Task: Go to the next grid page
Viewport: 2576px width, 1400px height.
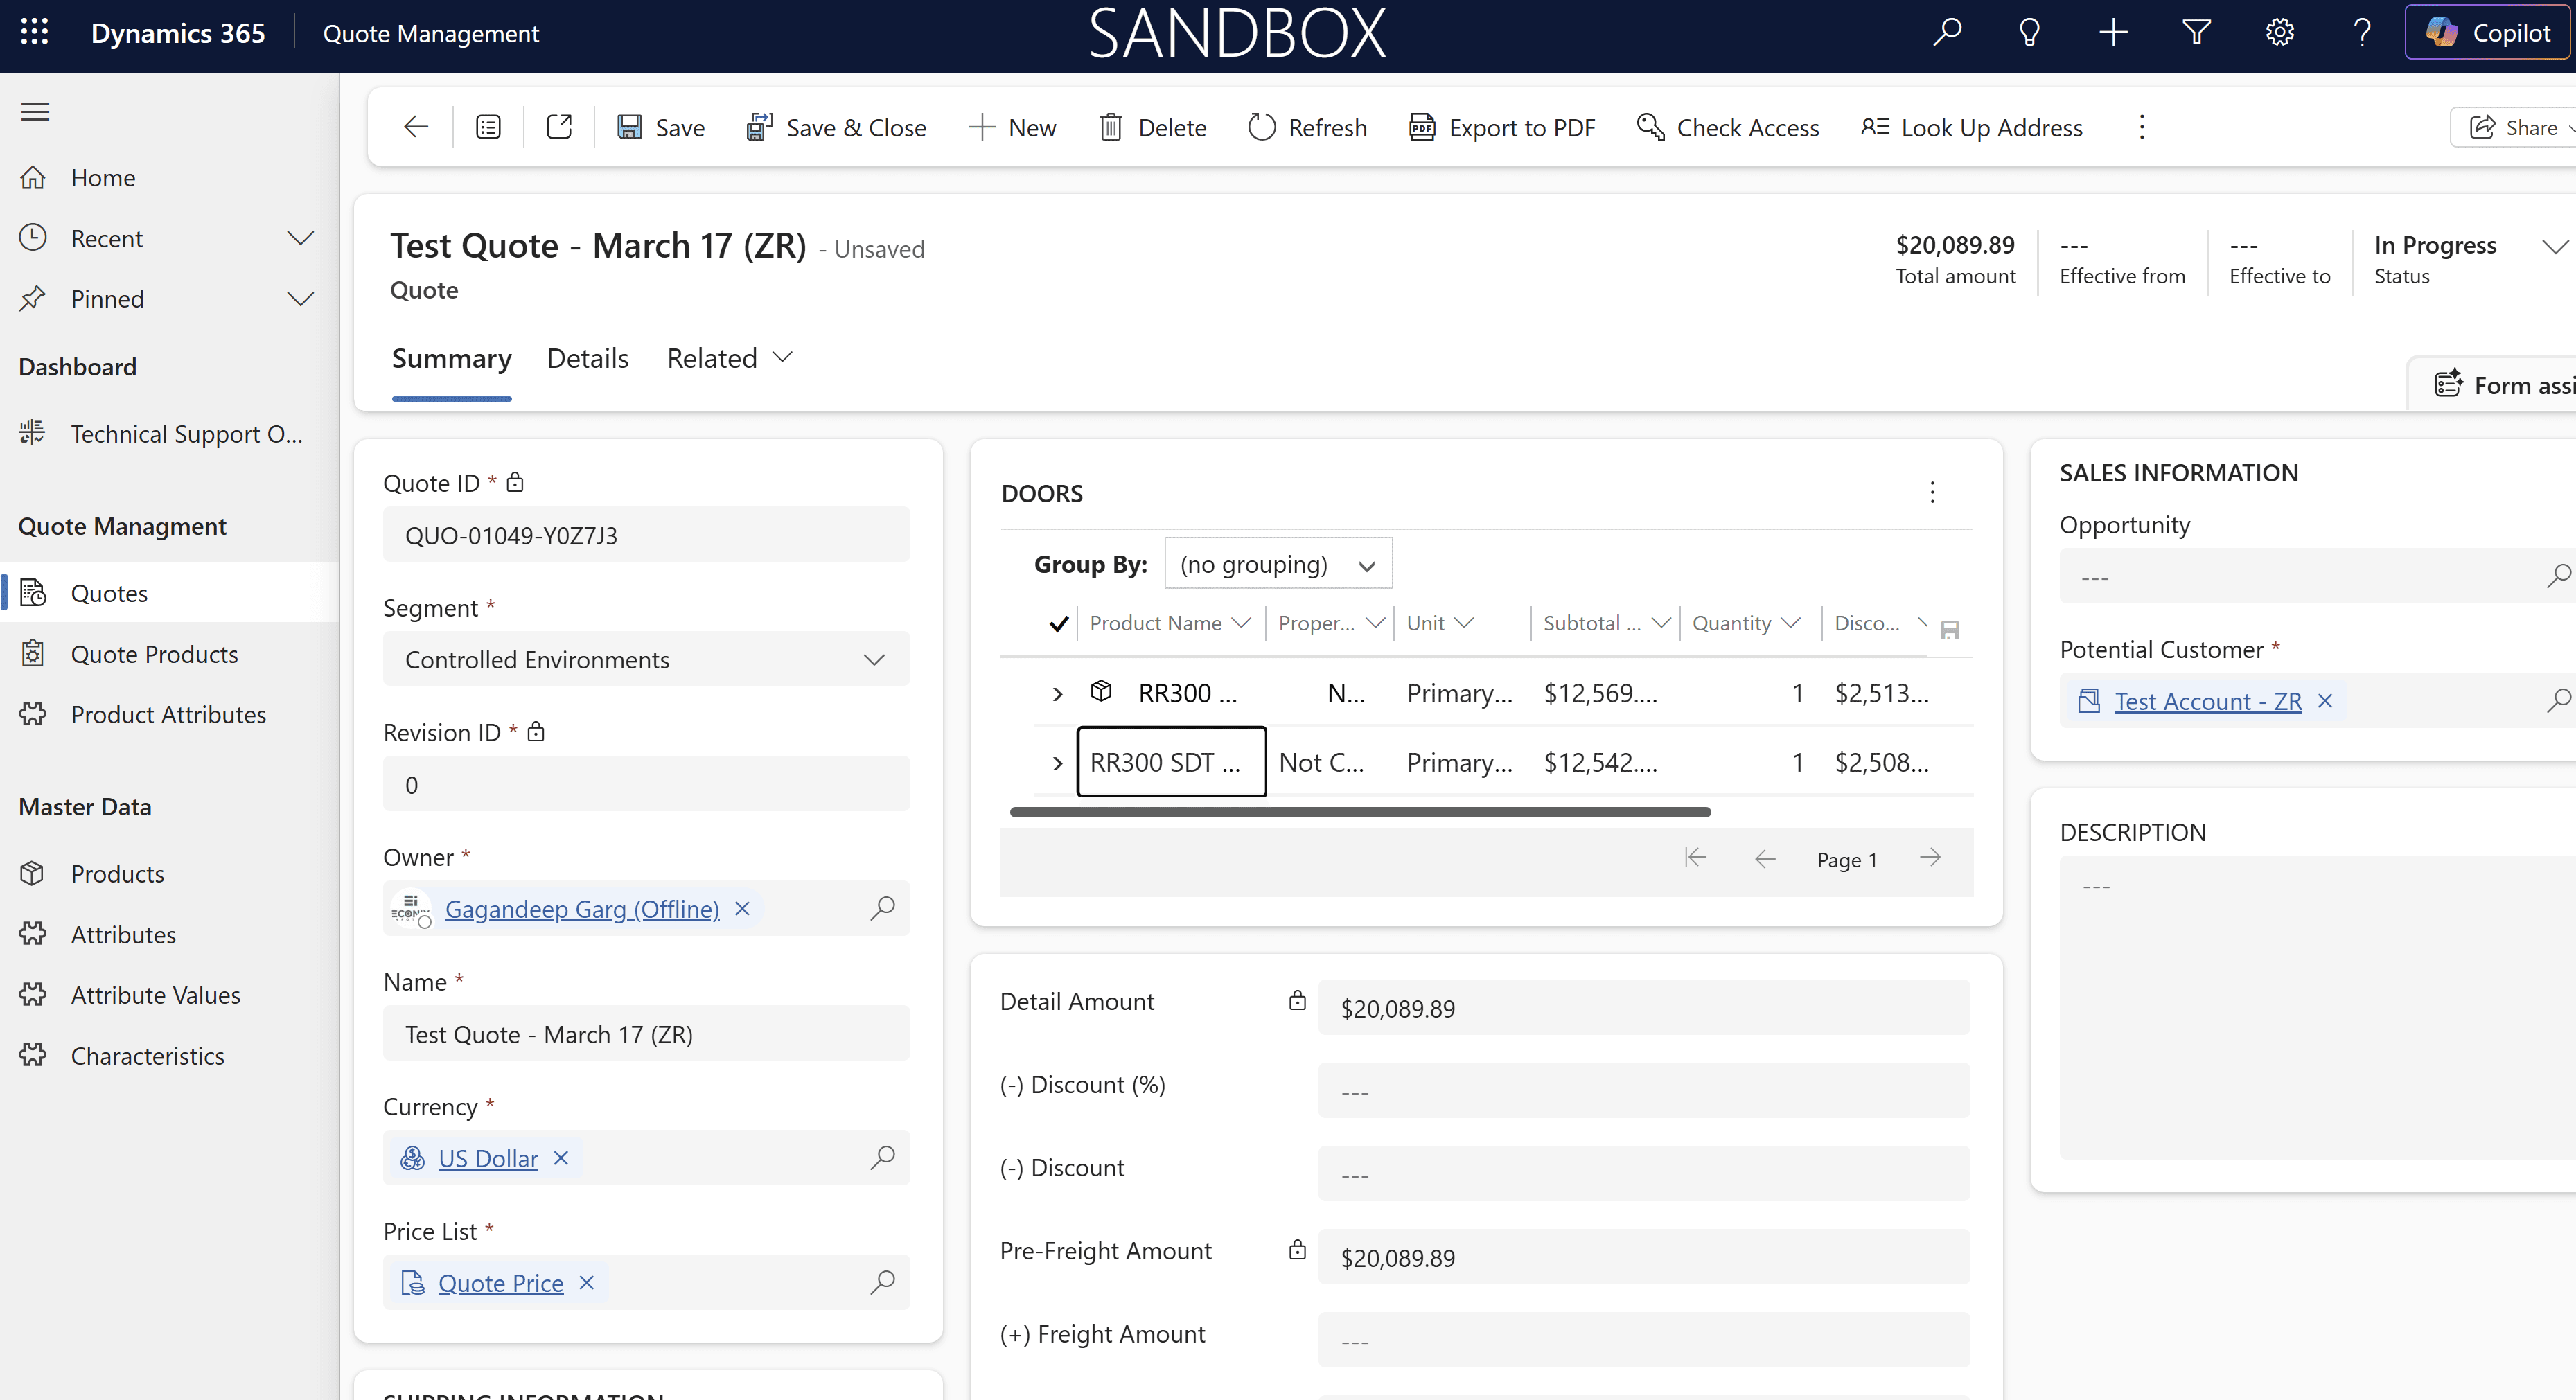Action: tap(1930, 858)
